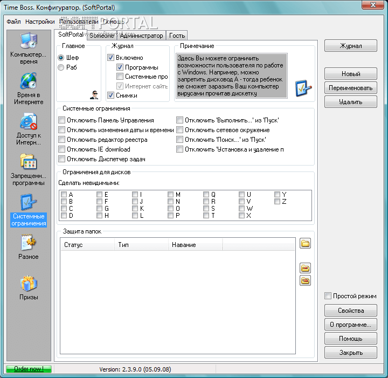Check drive X invisible checkbox
The width and height of the screenshot is (388, 378).
pyautogui.click(x=241, y=215)
